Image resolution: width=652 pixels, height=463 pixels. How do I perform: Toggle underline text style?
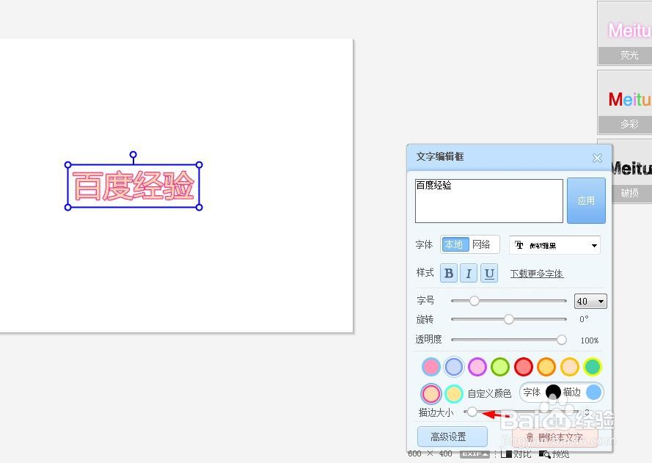(489, 273)
